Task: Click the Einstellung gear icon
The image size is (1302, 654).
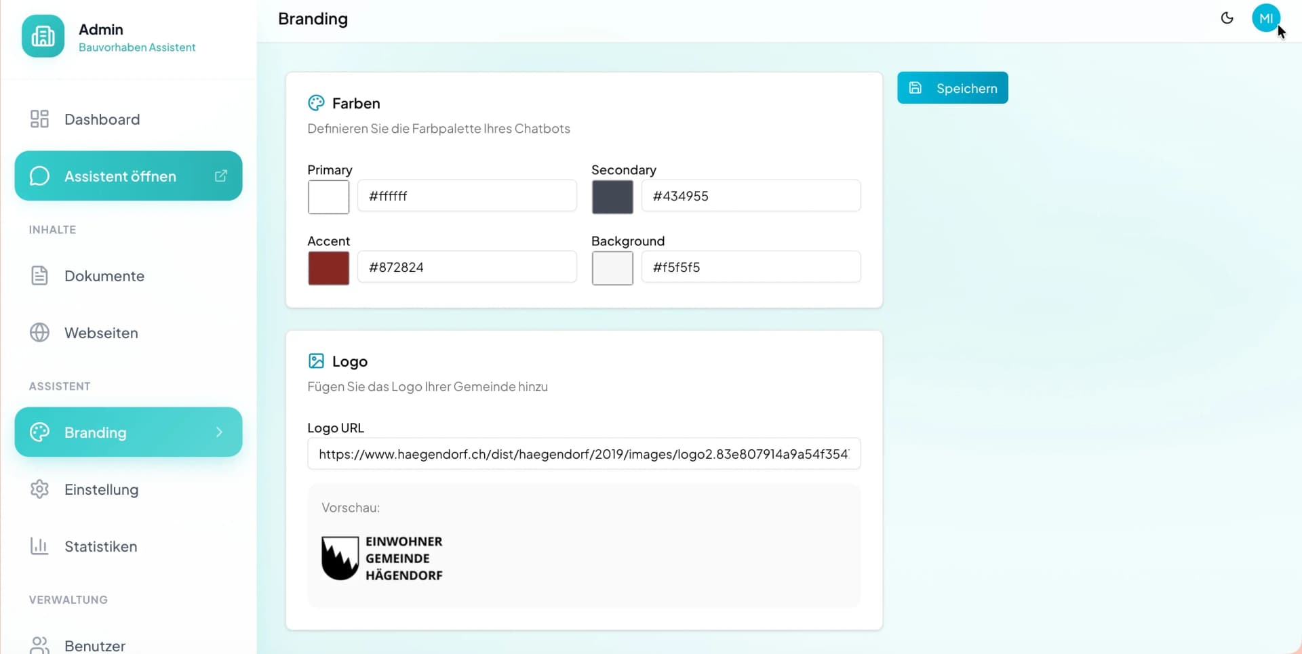Action: [39, 489]
